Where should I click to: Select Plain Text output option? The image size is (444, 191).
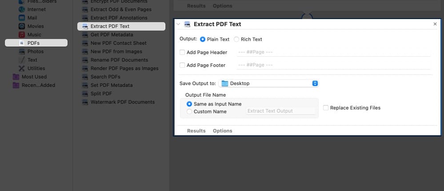tap(203, 39)
